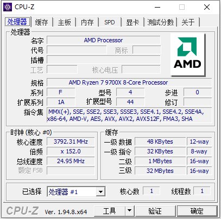
Task: Go to the 关于 tab
Action: pyautogui.click(x=188, y=22)
